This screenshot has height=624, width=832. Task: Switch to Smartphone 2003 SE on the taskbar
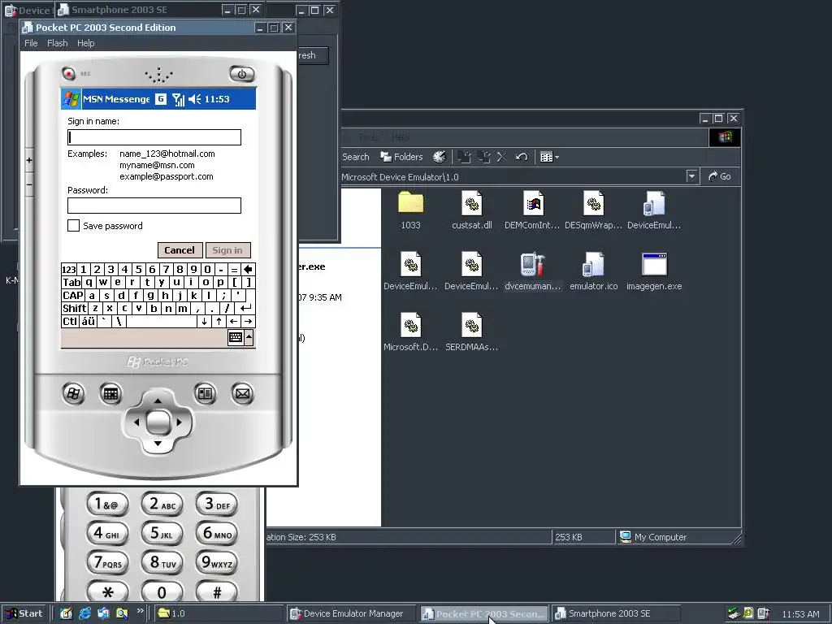pos(616,613)
